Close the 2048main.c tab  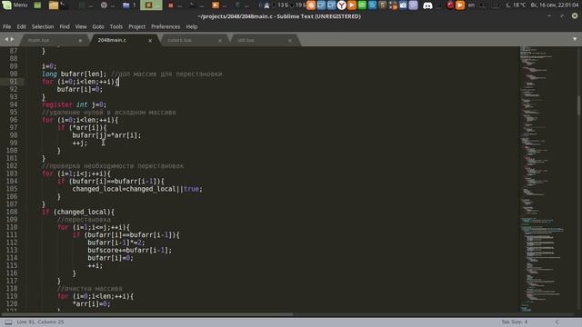[x=150, y=40]
